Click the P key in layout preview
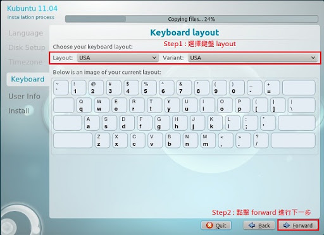324x235 pixels. 242,105
